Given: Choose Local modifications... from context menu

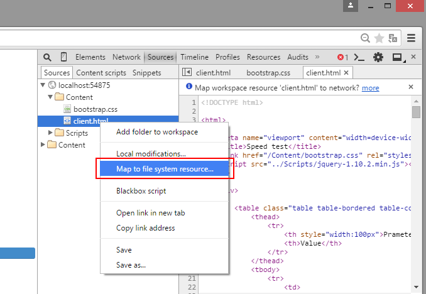Looking at the screenshot, I should (165, 154).
